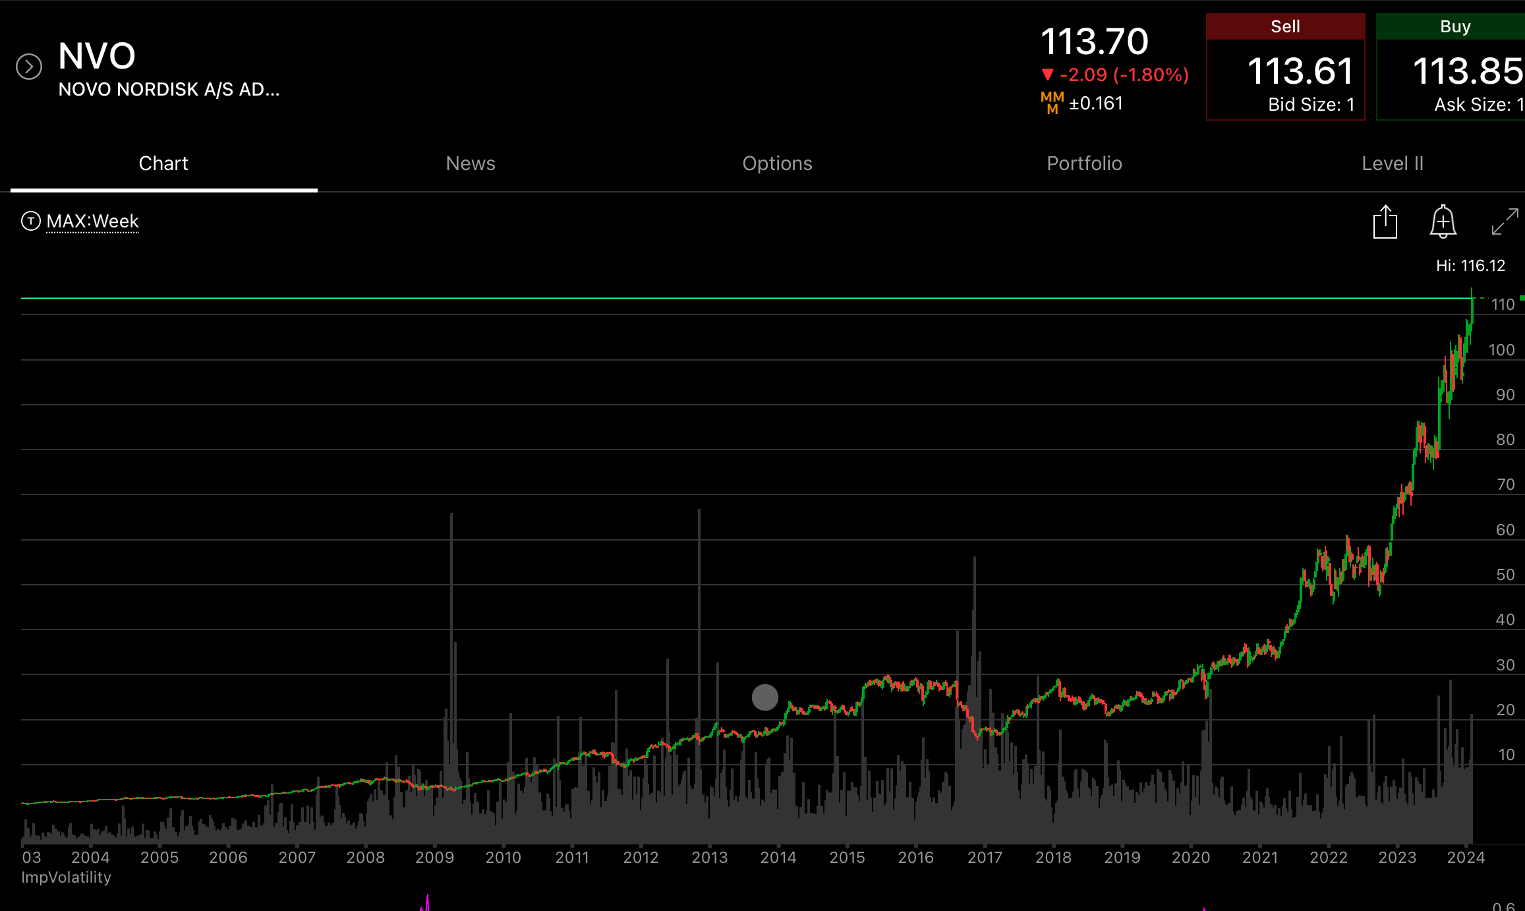Tap the 100 price axis label
Viewport: 1525px width, 911px height.
(x=1501, y=350)
